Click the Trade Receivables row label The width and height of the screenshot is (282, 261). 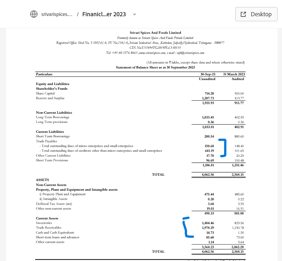48,228
